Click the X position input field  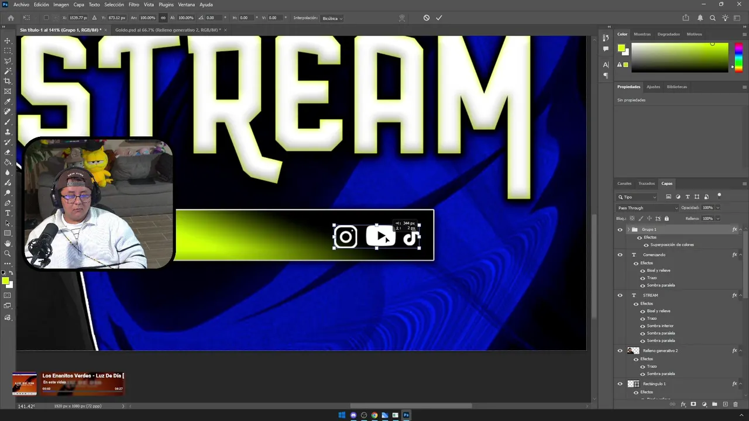[x=77, y=18]
